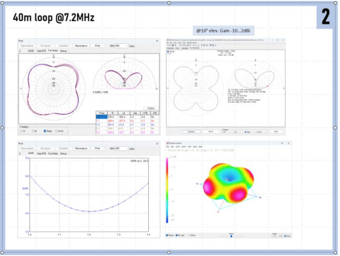Switch to Far fields tab in upper Plots window

tap(53, 51)
